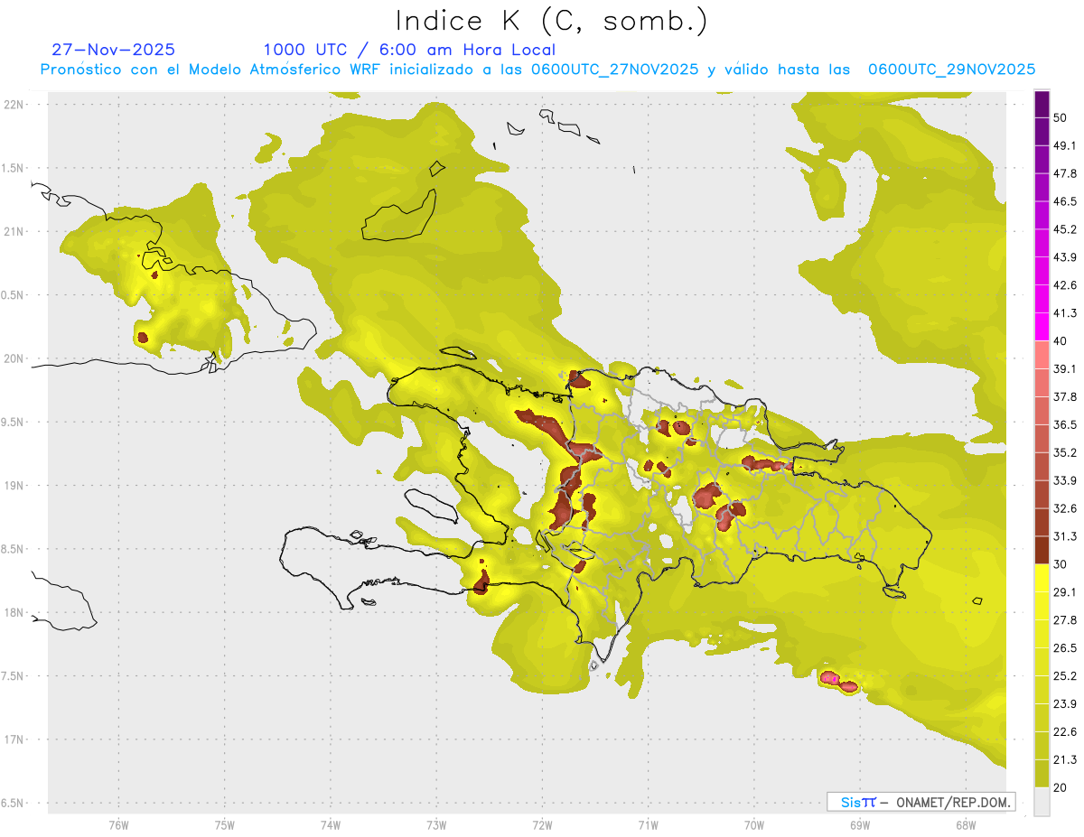The width and height of the screenshot is (1084, 837).
Task: Click the latitude axis label '20N'
Action: tap(15, 358)
